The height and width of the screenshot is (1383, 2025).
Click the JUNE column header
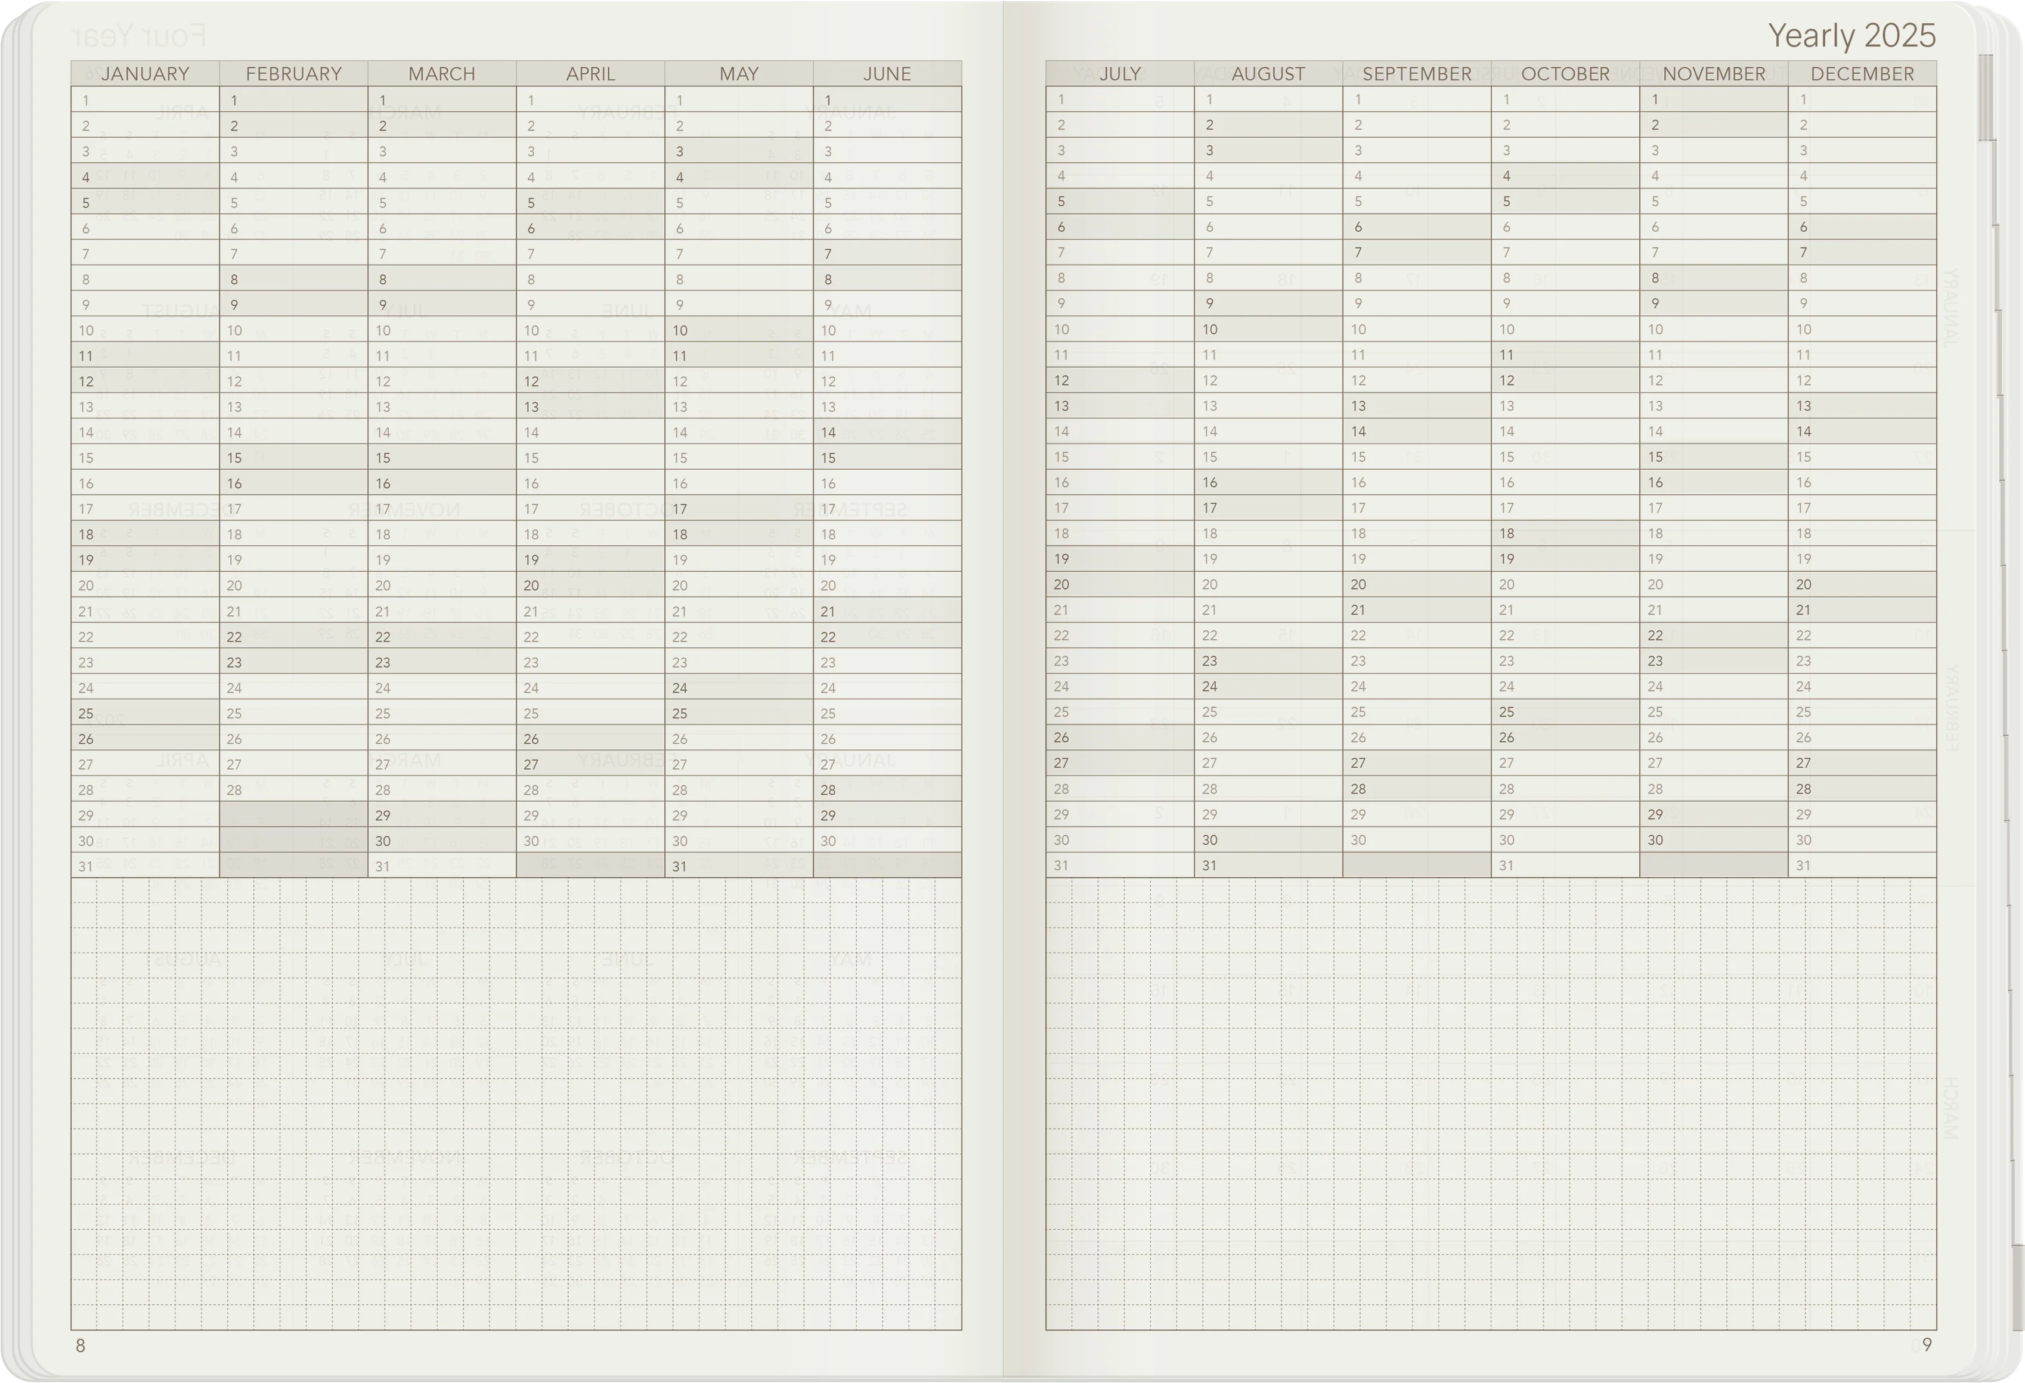pos(887,74)
